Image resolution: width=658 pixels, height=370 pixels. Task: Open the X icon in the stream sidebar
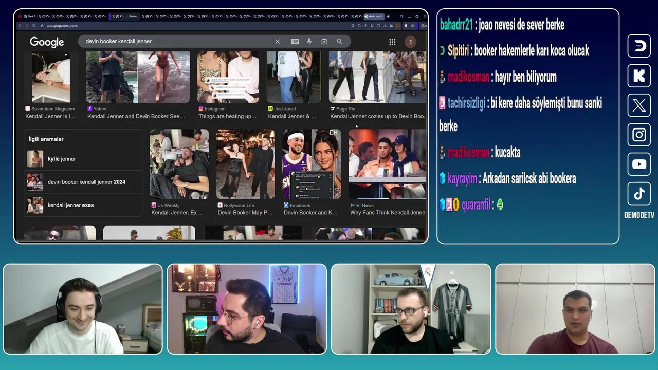pos(639,105)
